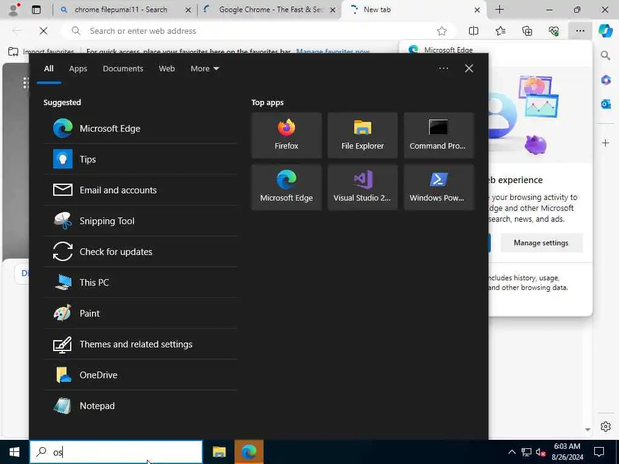Switch to Google Chrome browser tab
This screenshot has width=619, height=464.
(271, 10)
